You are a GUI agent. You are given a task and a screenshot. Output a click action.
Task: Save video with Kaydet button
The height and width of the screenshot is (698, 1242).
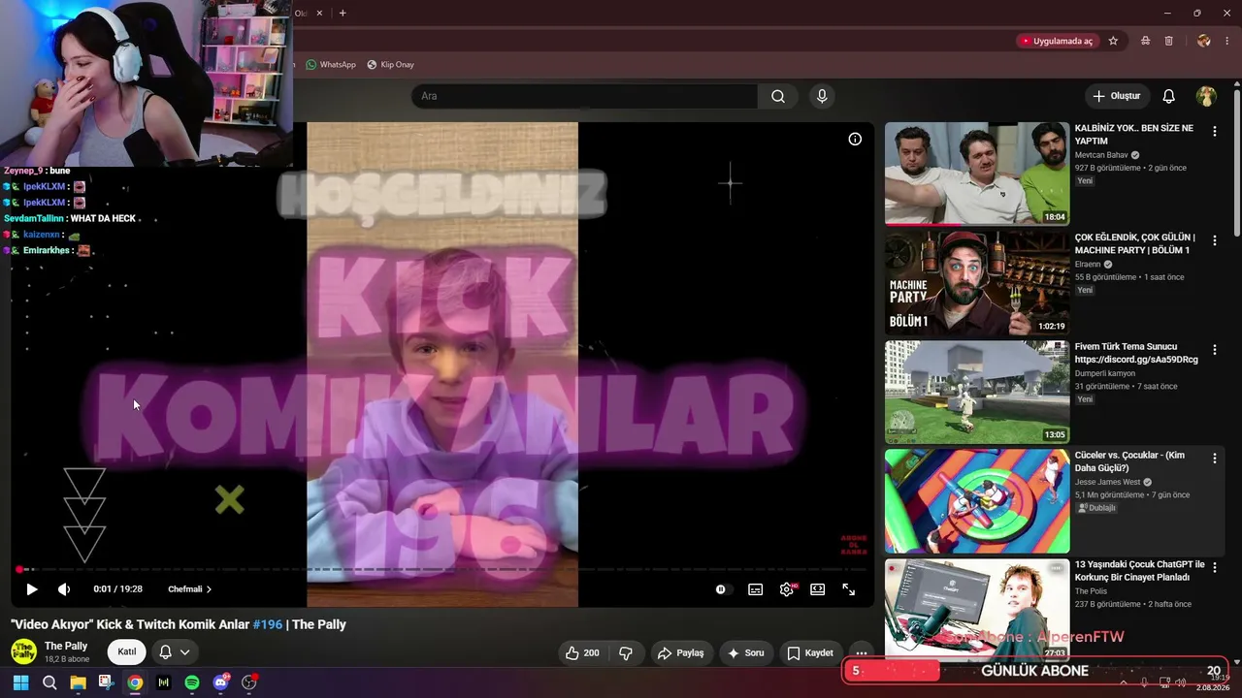(810, 653)
